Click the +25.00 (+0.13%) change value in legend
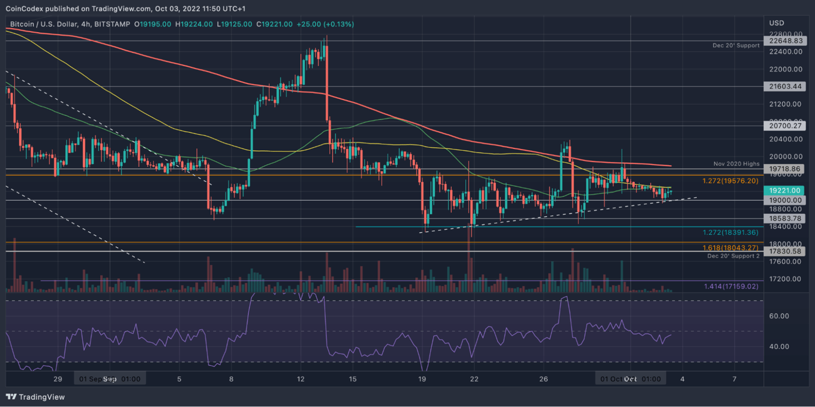The image size is (815, 407). pyautogui.click(x=325, y=24)
